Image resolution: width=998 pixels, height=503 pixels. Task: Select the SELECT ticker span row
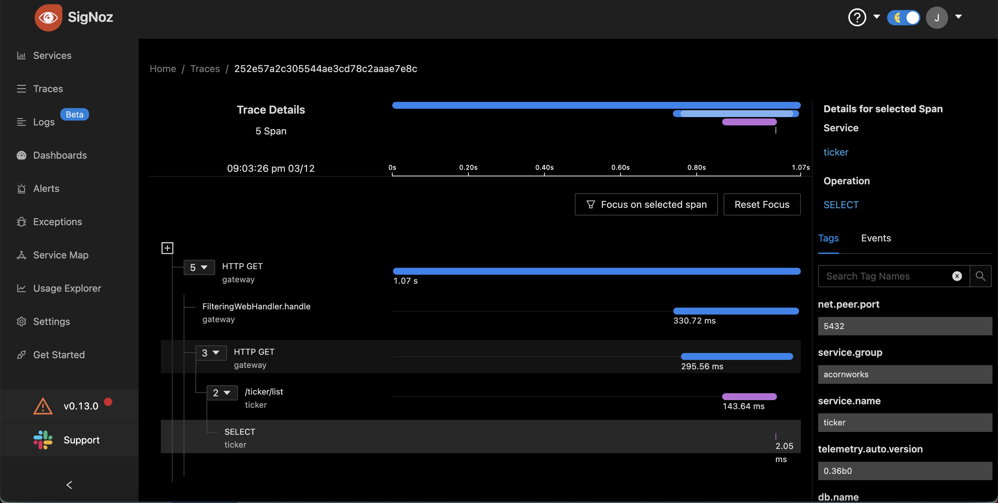click(480, 437)
